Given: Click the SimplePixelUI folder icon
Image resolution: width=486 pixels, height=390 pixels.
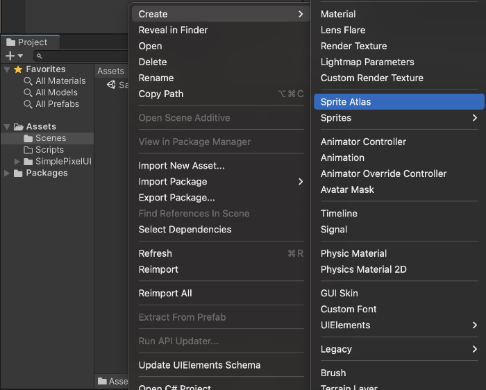Looking at the screenshot, I should [x=28, y=162].
